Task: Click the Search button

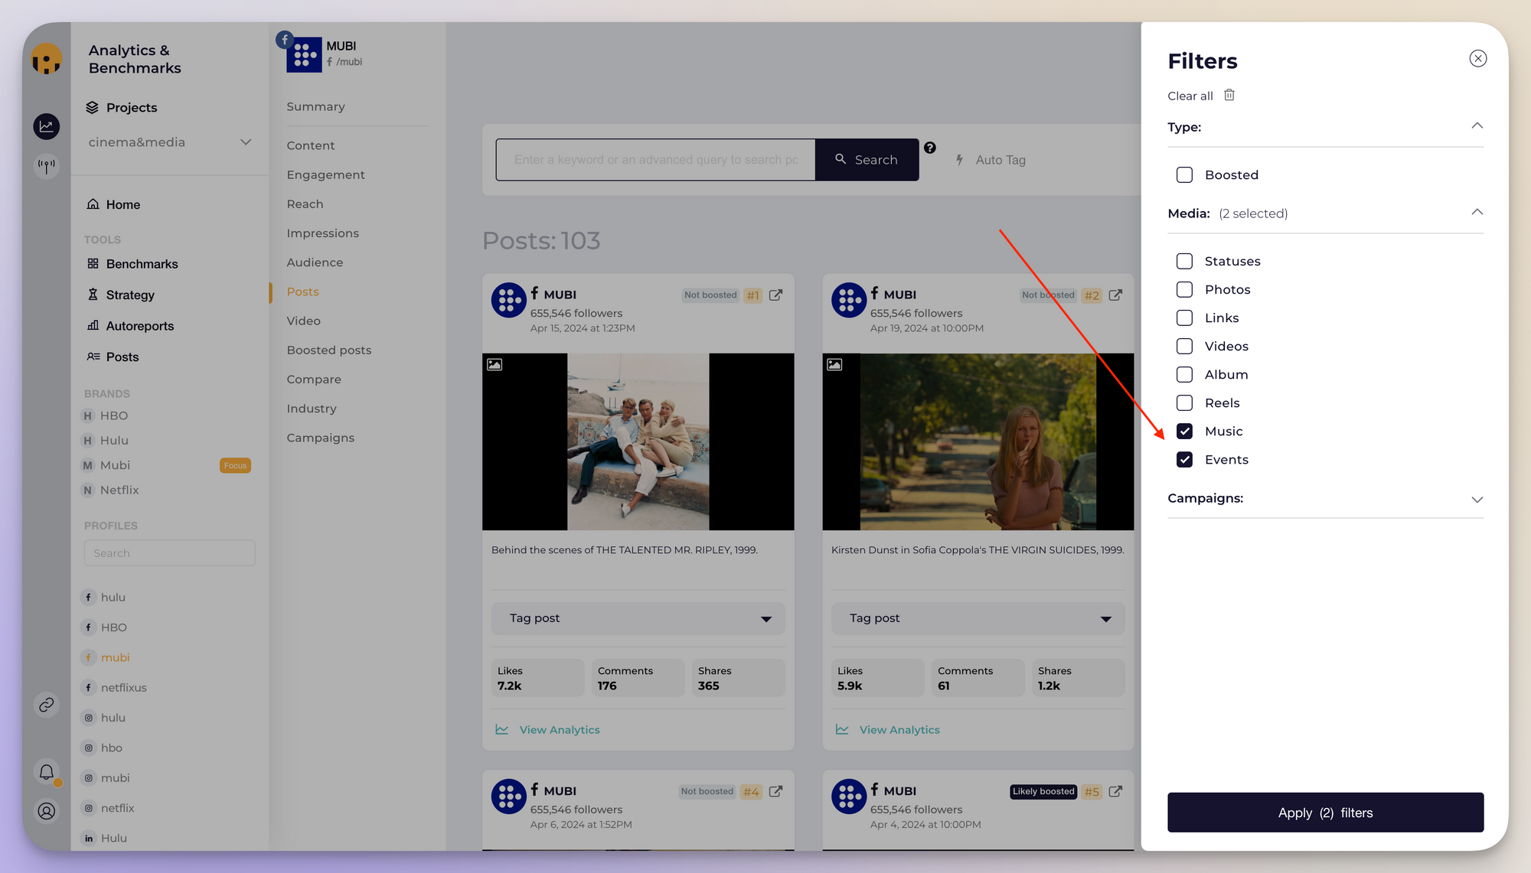Action: tap(867, 160)
